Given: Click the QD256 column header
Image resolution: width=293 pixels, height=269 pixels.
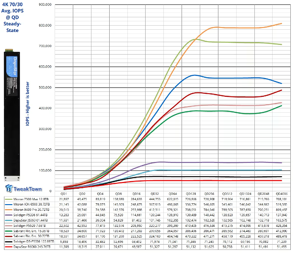Looking at the screenshot, I should coord(209,194).
